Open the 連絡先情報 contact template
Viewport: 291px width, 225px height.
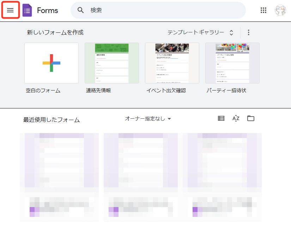click(111, 63)
